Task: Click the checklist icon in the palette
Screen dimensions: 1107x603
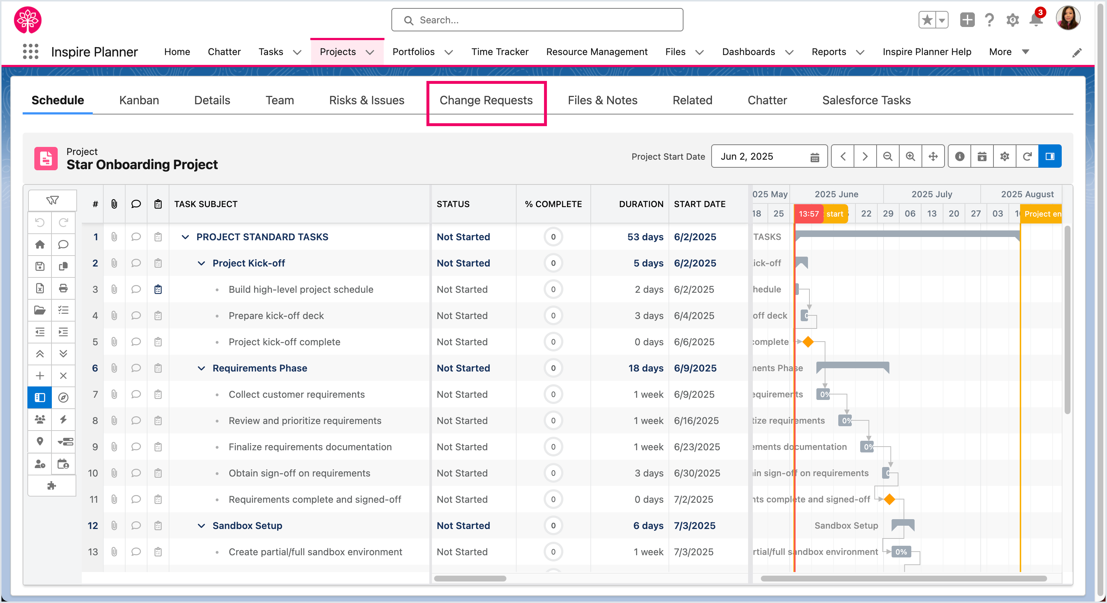Action: pos(63,310)
